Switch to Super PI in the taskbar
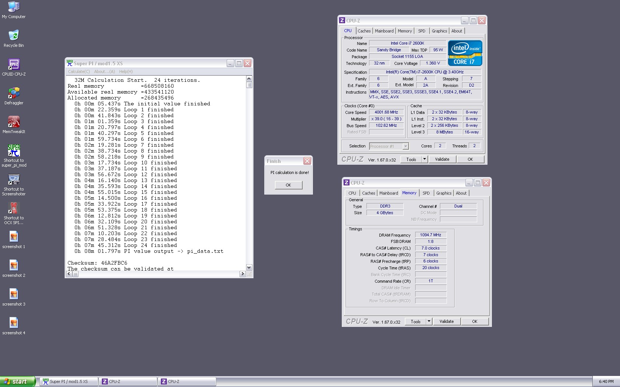 69,381
